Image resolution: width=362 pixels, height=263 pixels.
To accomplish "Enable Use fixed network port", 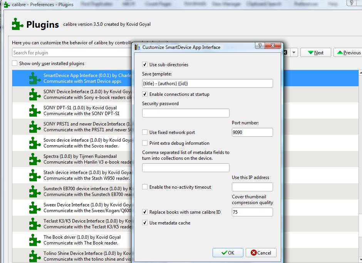I will point(145,132).
